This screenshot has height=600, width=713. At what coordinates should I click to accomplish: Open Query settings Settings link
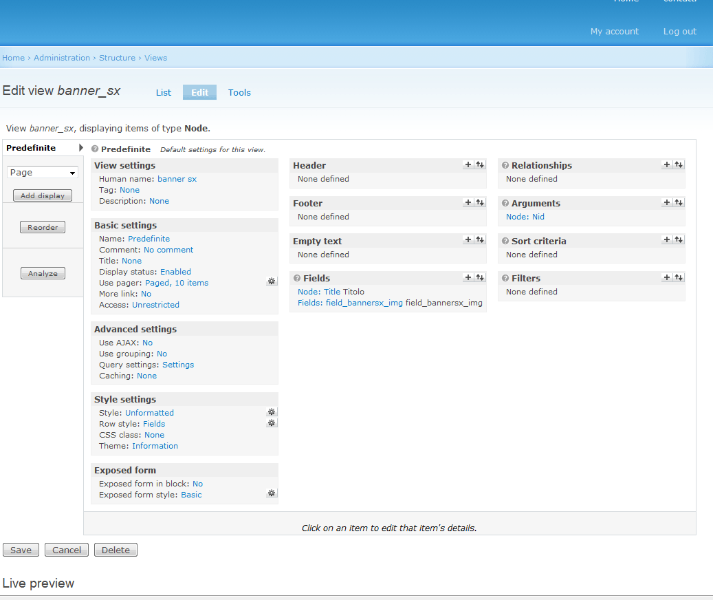coord(178,365)
